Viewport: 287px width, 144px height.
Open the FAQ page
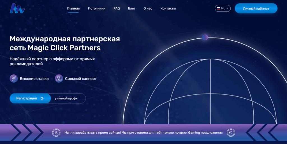pos(117,8)
